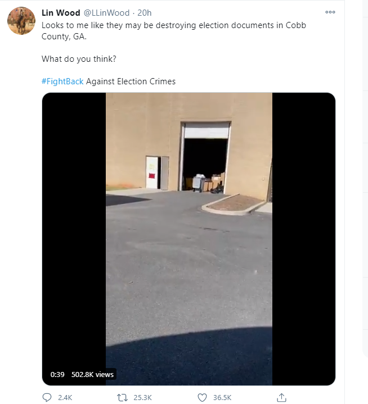
Task: Click the reply speech bubble icon
Action: click(x=47, y=397)
